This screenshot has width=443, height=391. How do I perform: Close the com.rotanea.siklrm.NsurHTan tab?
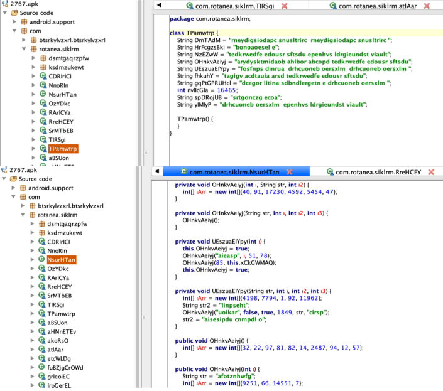coord(302,171)
